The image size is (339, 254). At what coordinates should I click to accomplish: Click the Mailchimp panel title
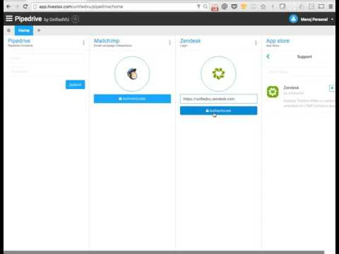[x=107, y=41]
